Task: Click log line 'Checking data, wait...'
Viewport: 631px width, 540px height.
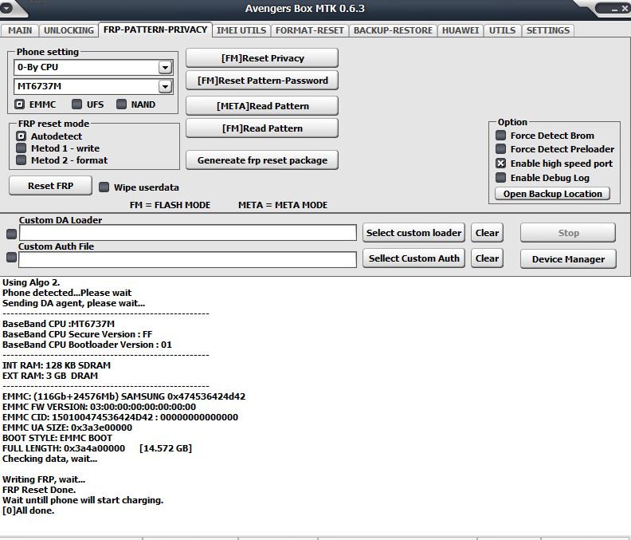Action: pyautogui.click(x=50, y=459)
